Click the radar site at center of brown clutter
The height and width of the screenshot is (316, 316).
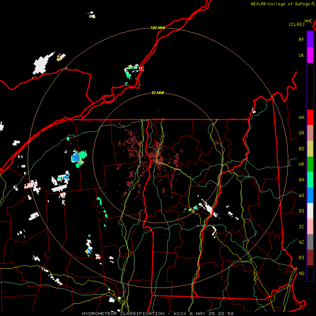(158, 158)
